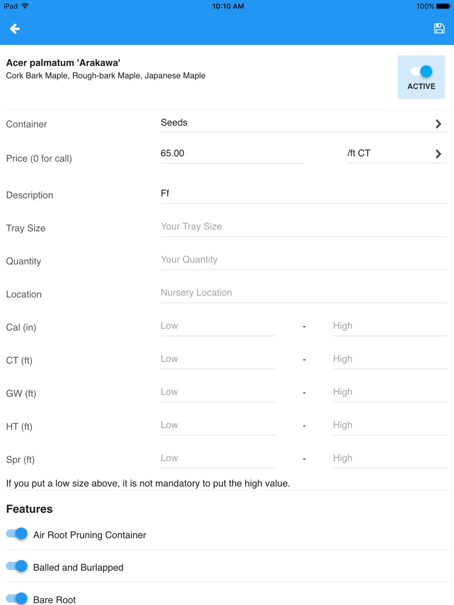This screenshot has width=454, height=605.
Task: Tap the Wi-Fi icon in status bar
Action: (25, 6)
